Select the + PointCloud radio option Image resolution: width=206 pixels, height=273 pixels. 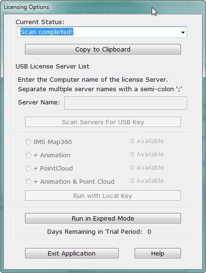tap(28, 168)
